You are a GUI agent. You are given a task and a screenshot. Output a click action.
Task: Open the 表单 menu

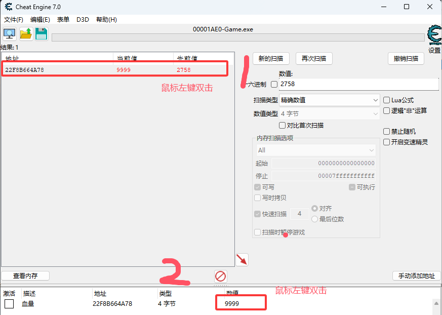63,19
